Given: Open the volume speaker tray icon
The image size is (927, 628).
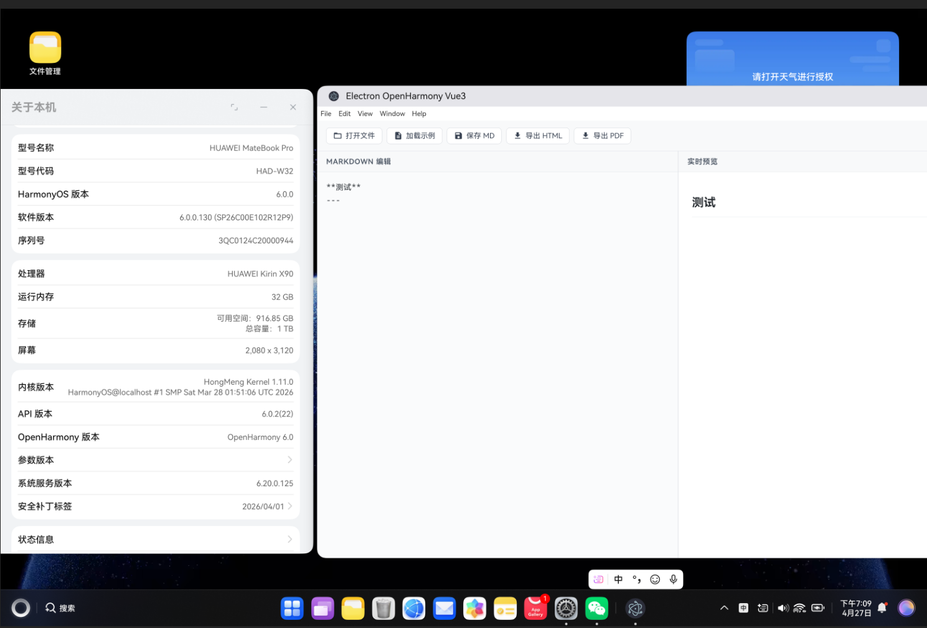Looking at the screenshot, I should coord(783,608).
